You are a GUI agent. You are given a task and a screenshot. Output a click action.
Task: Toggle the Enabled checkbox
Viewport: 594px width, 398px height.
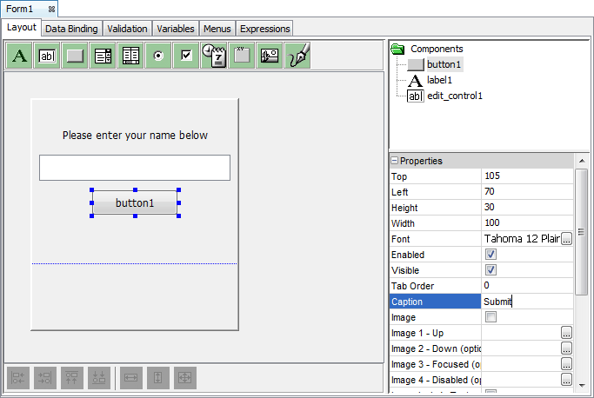[491, 255]
